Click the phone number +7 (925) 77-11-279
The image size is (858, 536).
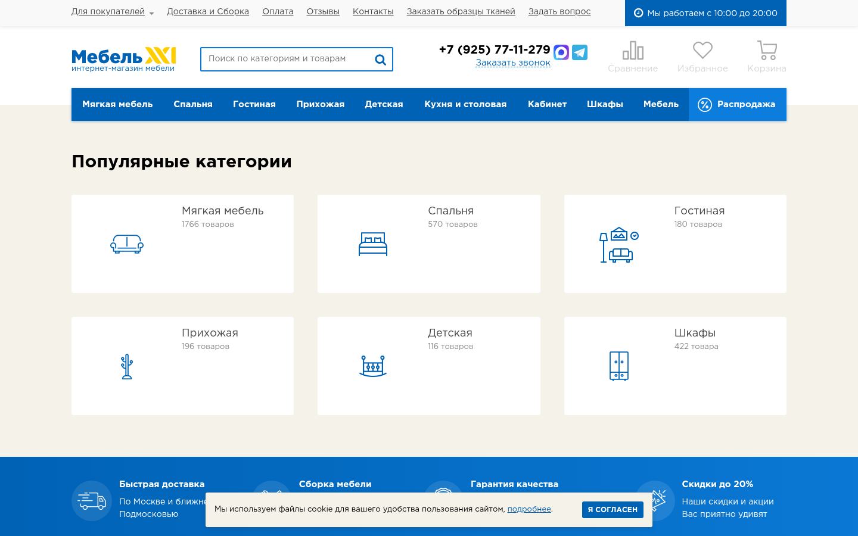(x=495, y=49)
